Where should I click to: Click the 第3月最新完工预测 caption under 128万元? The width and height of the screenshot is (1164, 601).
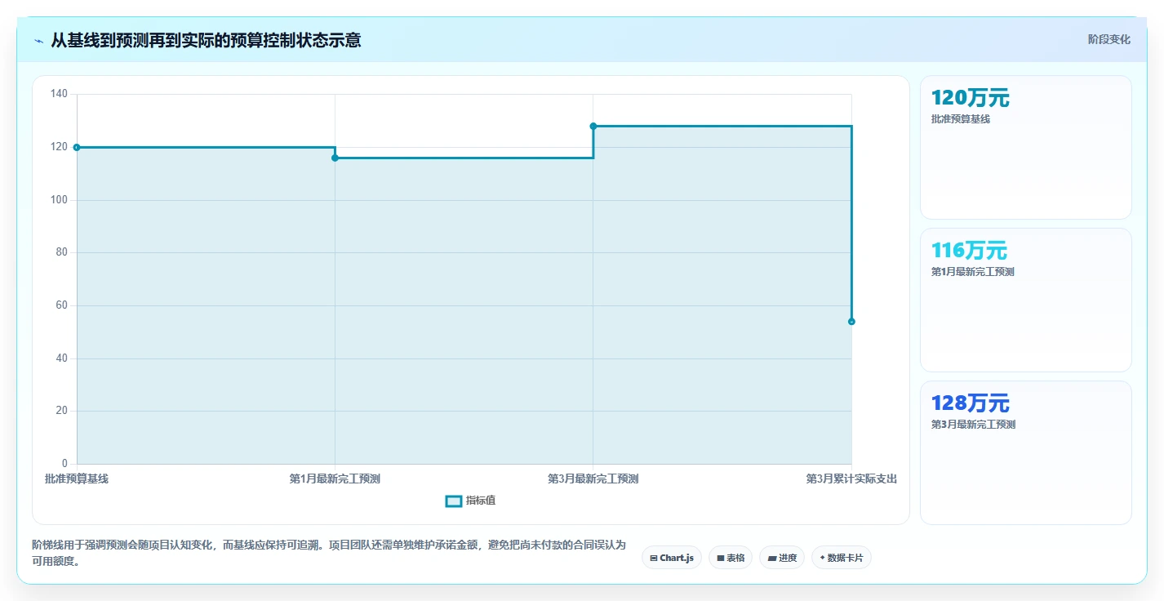point(973,425)
